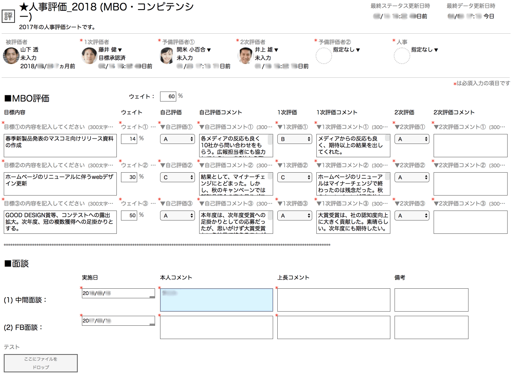
Task: Click 中間面談 上長コメント text area
Action: click(x=333, y=300)
